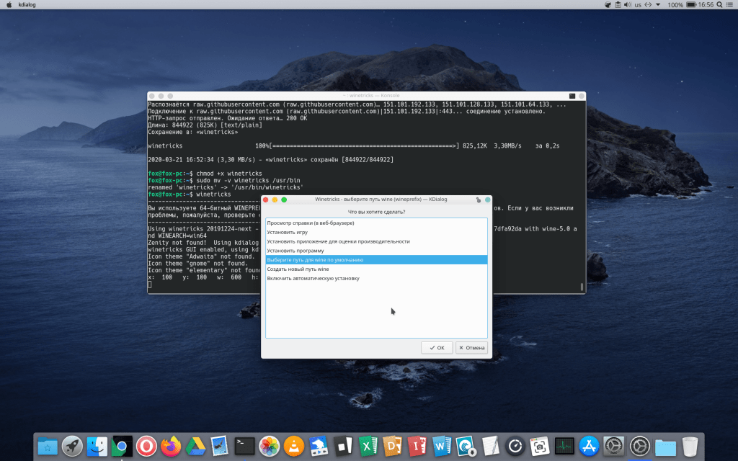This screenshot has width=738, height=461.
Task: Open Google Drive icon in dock
Action: click(x=195, y=446)
